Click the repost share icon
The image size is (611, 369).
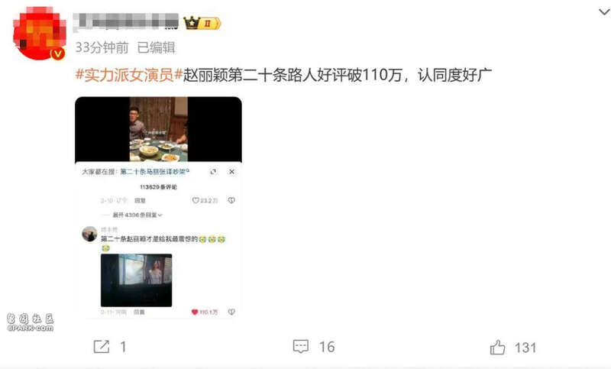[x=102, y=346]
